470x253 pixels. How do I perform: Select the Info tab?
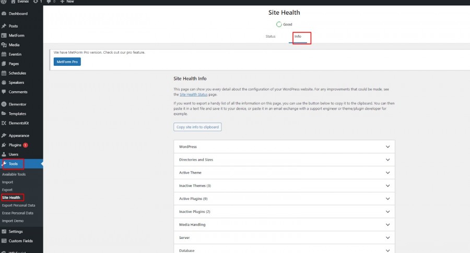298,36
